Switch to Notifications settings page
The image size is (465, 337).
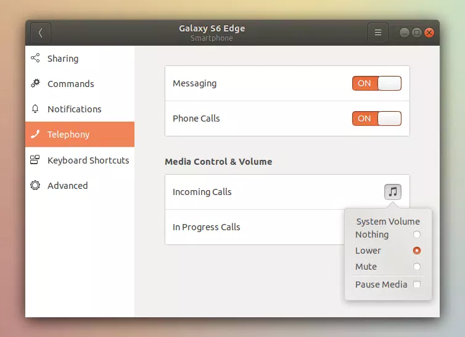coord(80,109)
